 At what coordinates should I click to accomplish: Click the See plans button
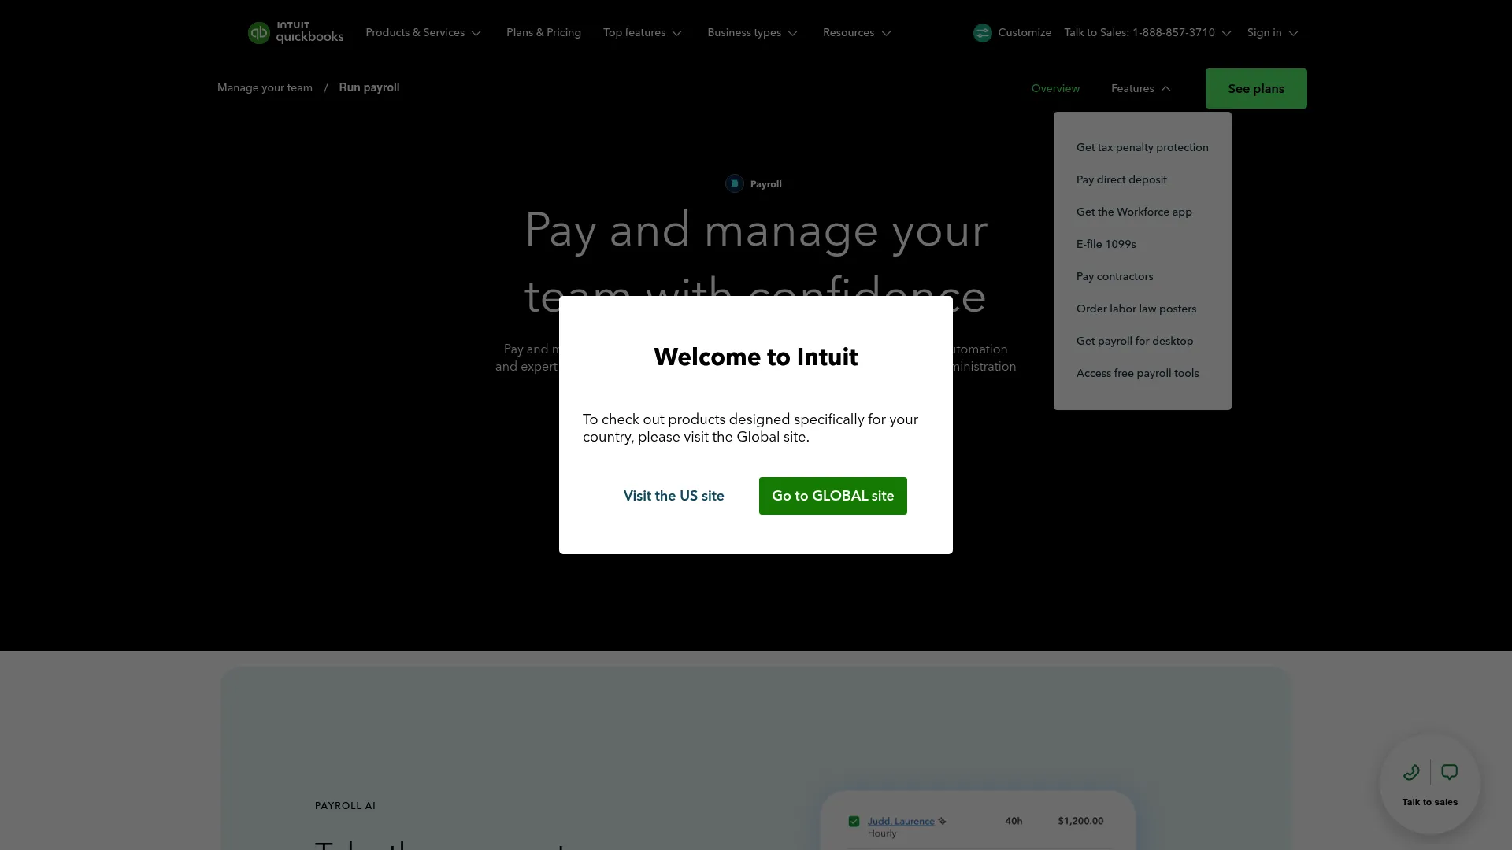coord(1256,88)
